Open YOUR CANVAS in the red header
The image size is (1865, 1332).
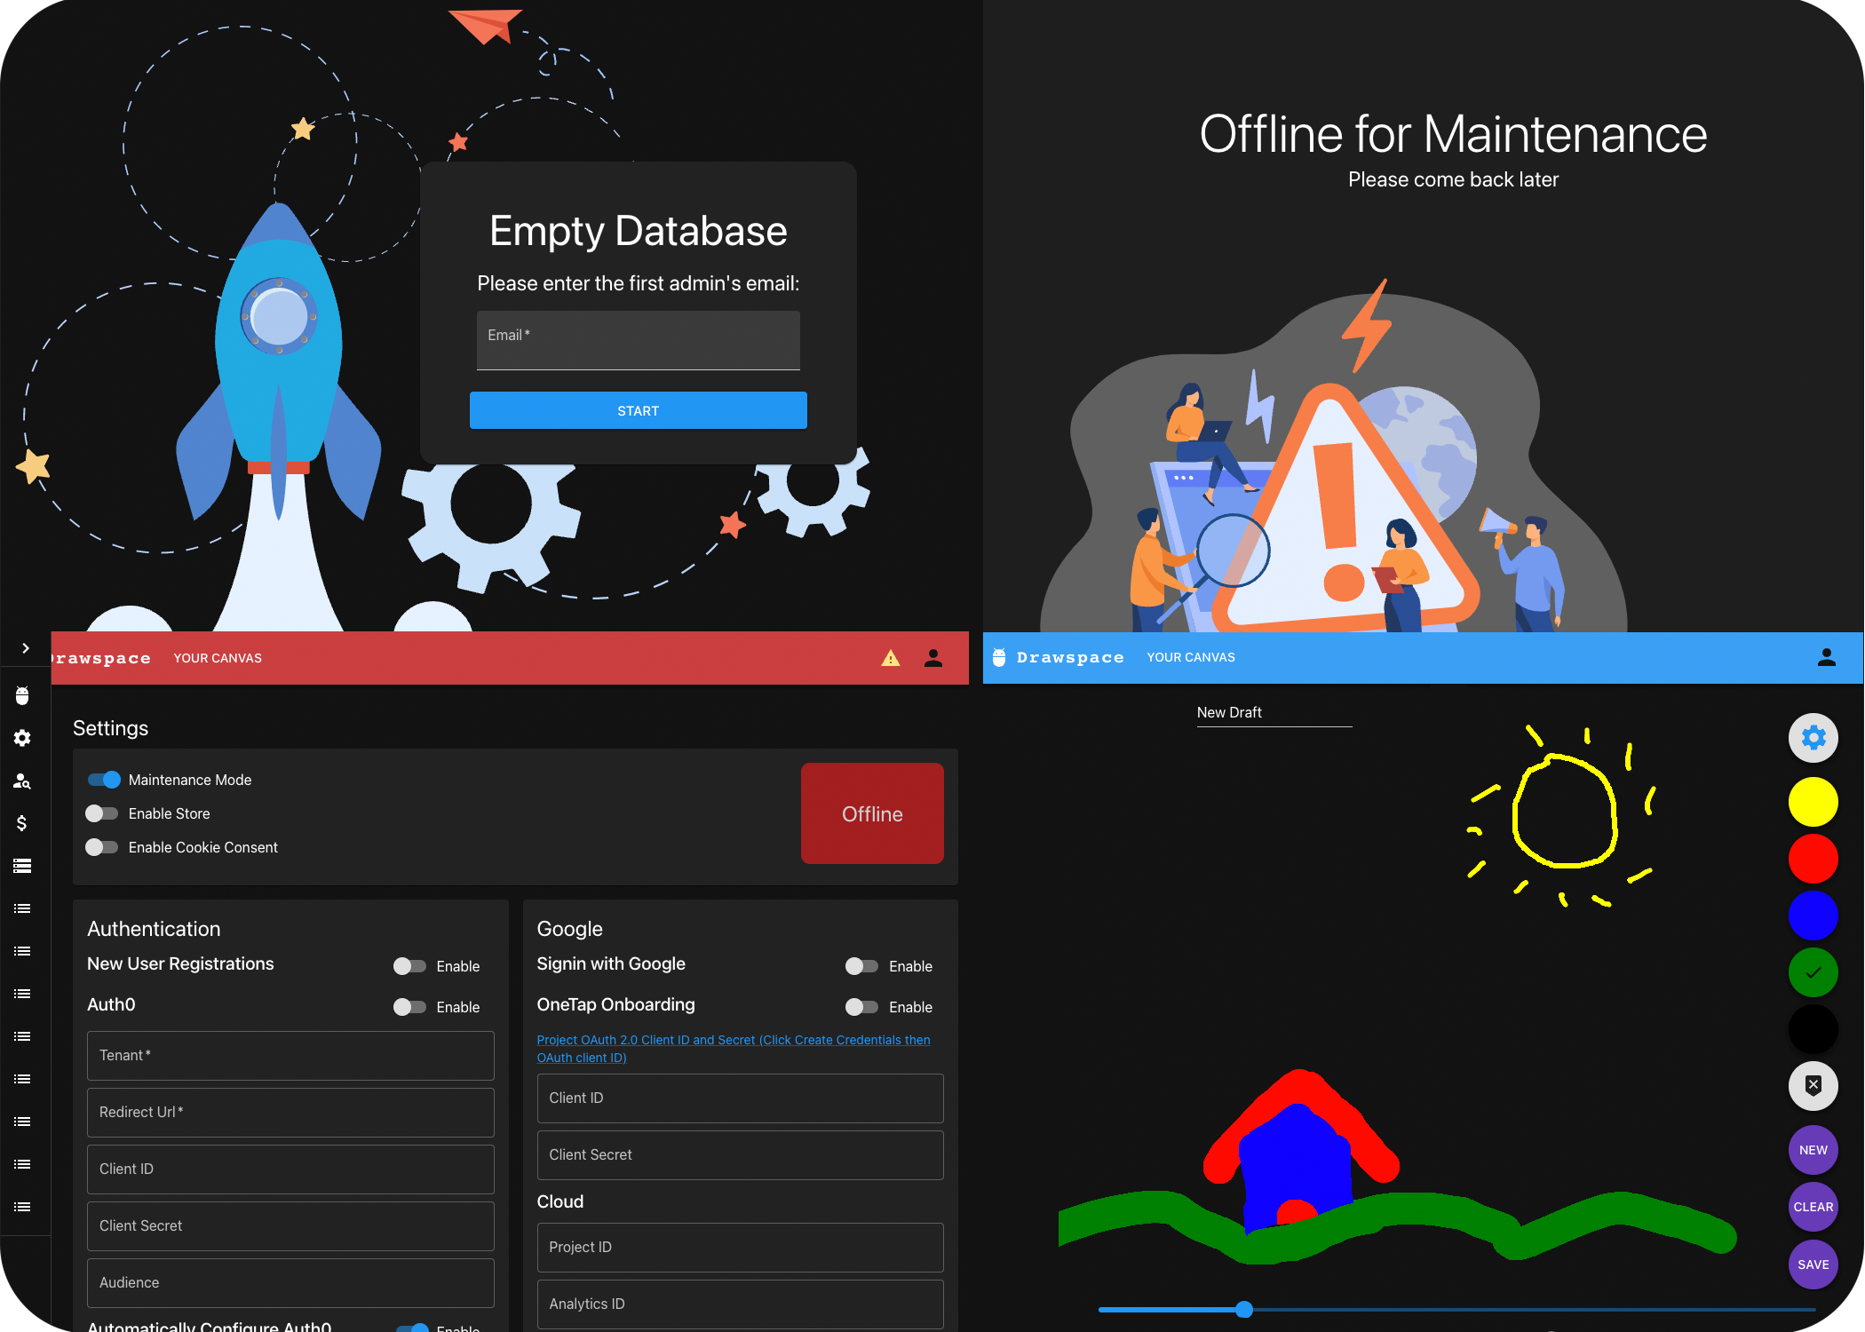(x=218, y=658)
